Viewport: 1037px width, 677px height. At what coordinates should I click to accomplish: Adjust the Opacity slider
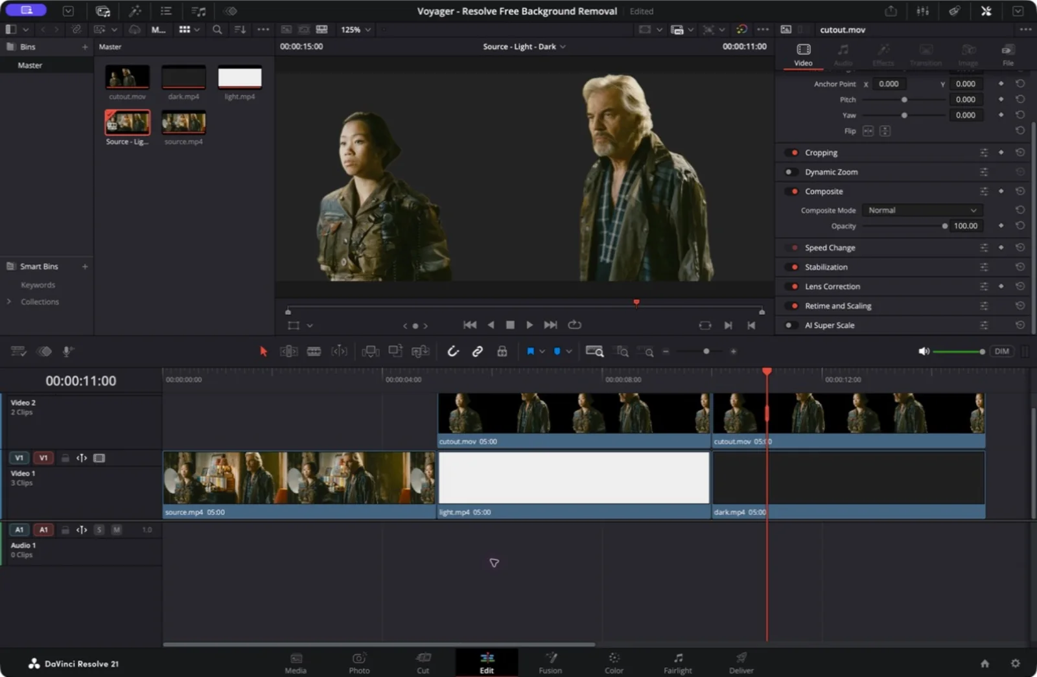(903, 226)
